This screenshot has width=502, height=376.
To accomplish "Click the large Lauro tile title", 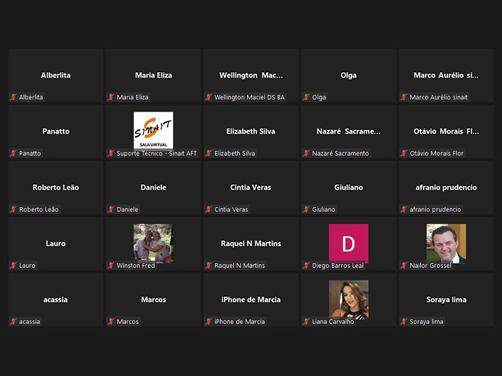I will (x=56, y=244).
